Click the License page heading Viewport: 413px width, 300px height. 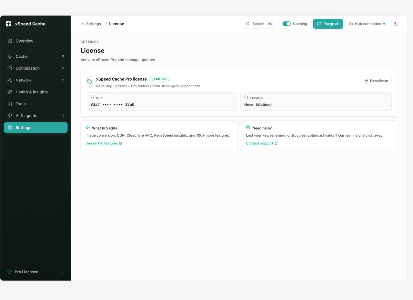[92, 51]
